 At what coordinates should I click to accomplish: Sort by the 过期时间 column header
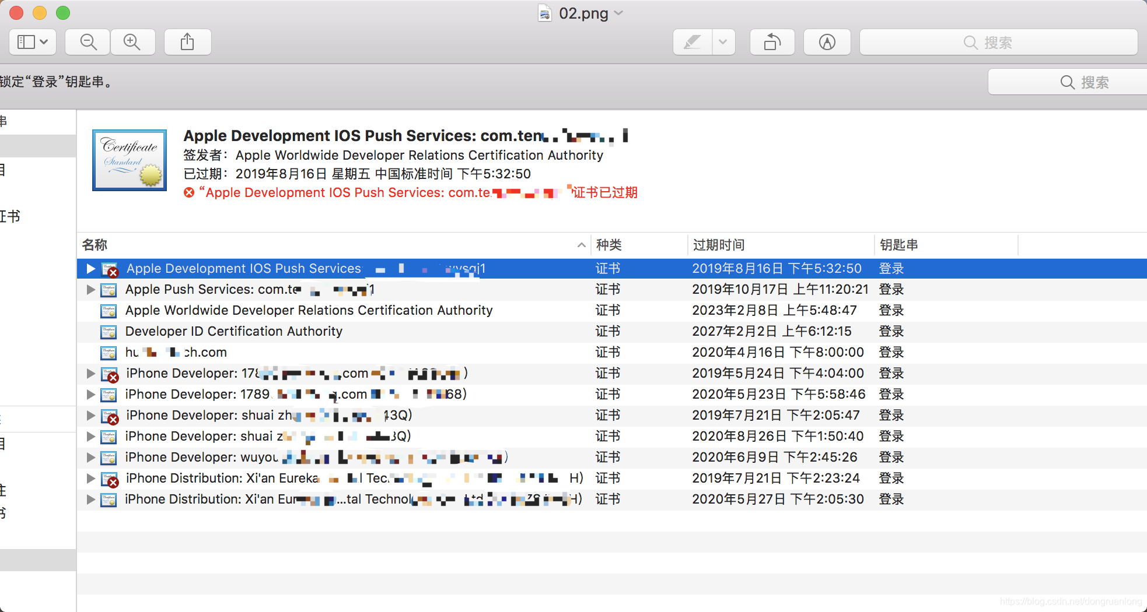[x=781, y=245]
